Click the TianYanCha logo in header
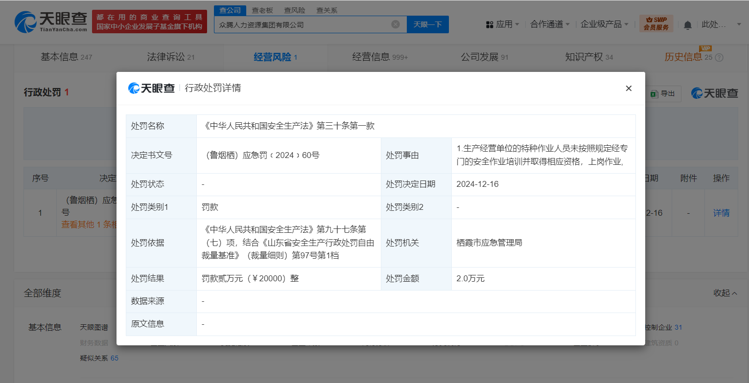The image size is (749, 383). (51, 23)
